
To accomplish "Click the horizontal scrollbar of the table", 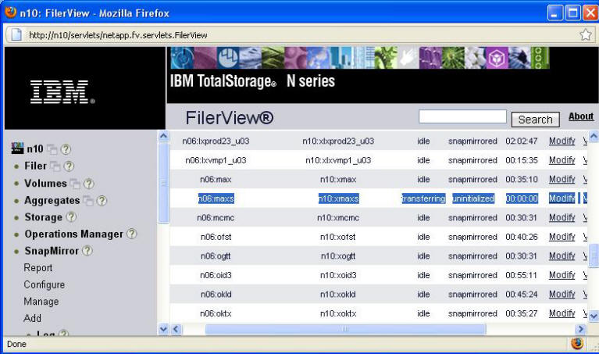I will click(344, 330).
